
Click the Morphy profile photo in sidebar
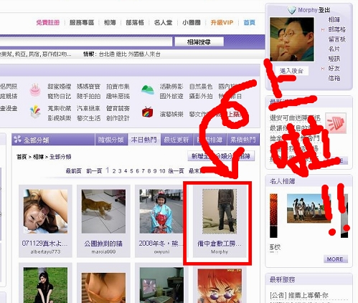pyautogui.click(x=292, y=39)
